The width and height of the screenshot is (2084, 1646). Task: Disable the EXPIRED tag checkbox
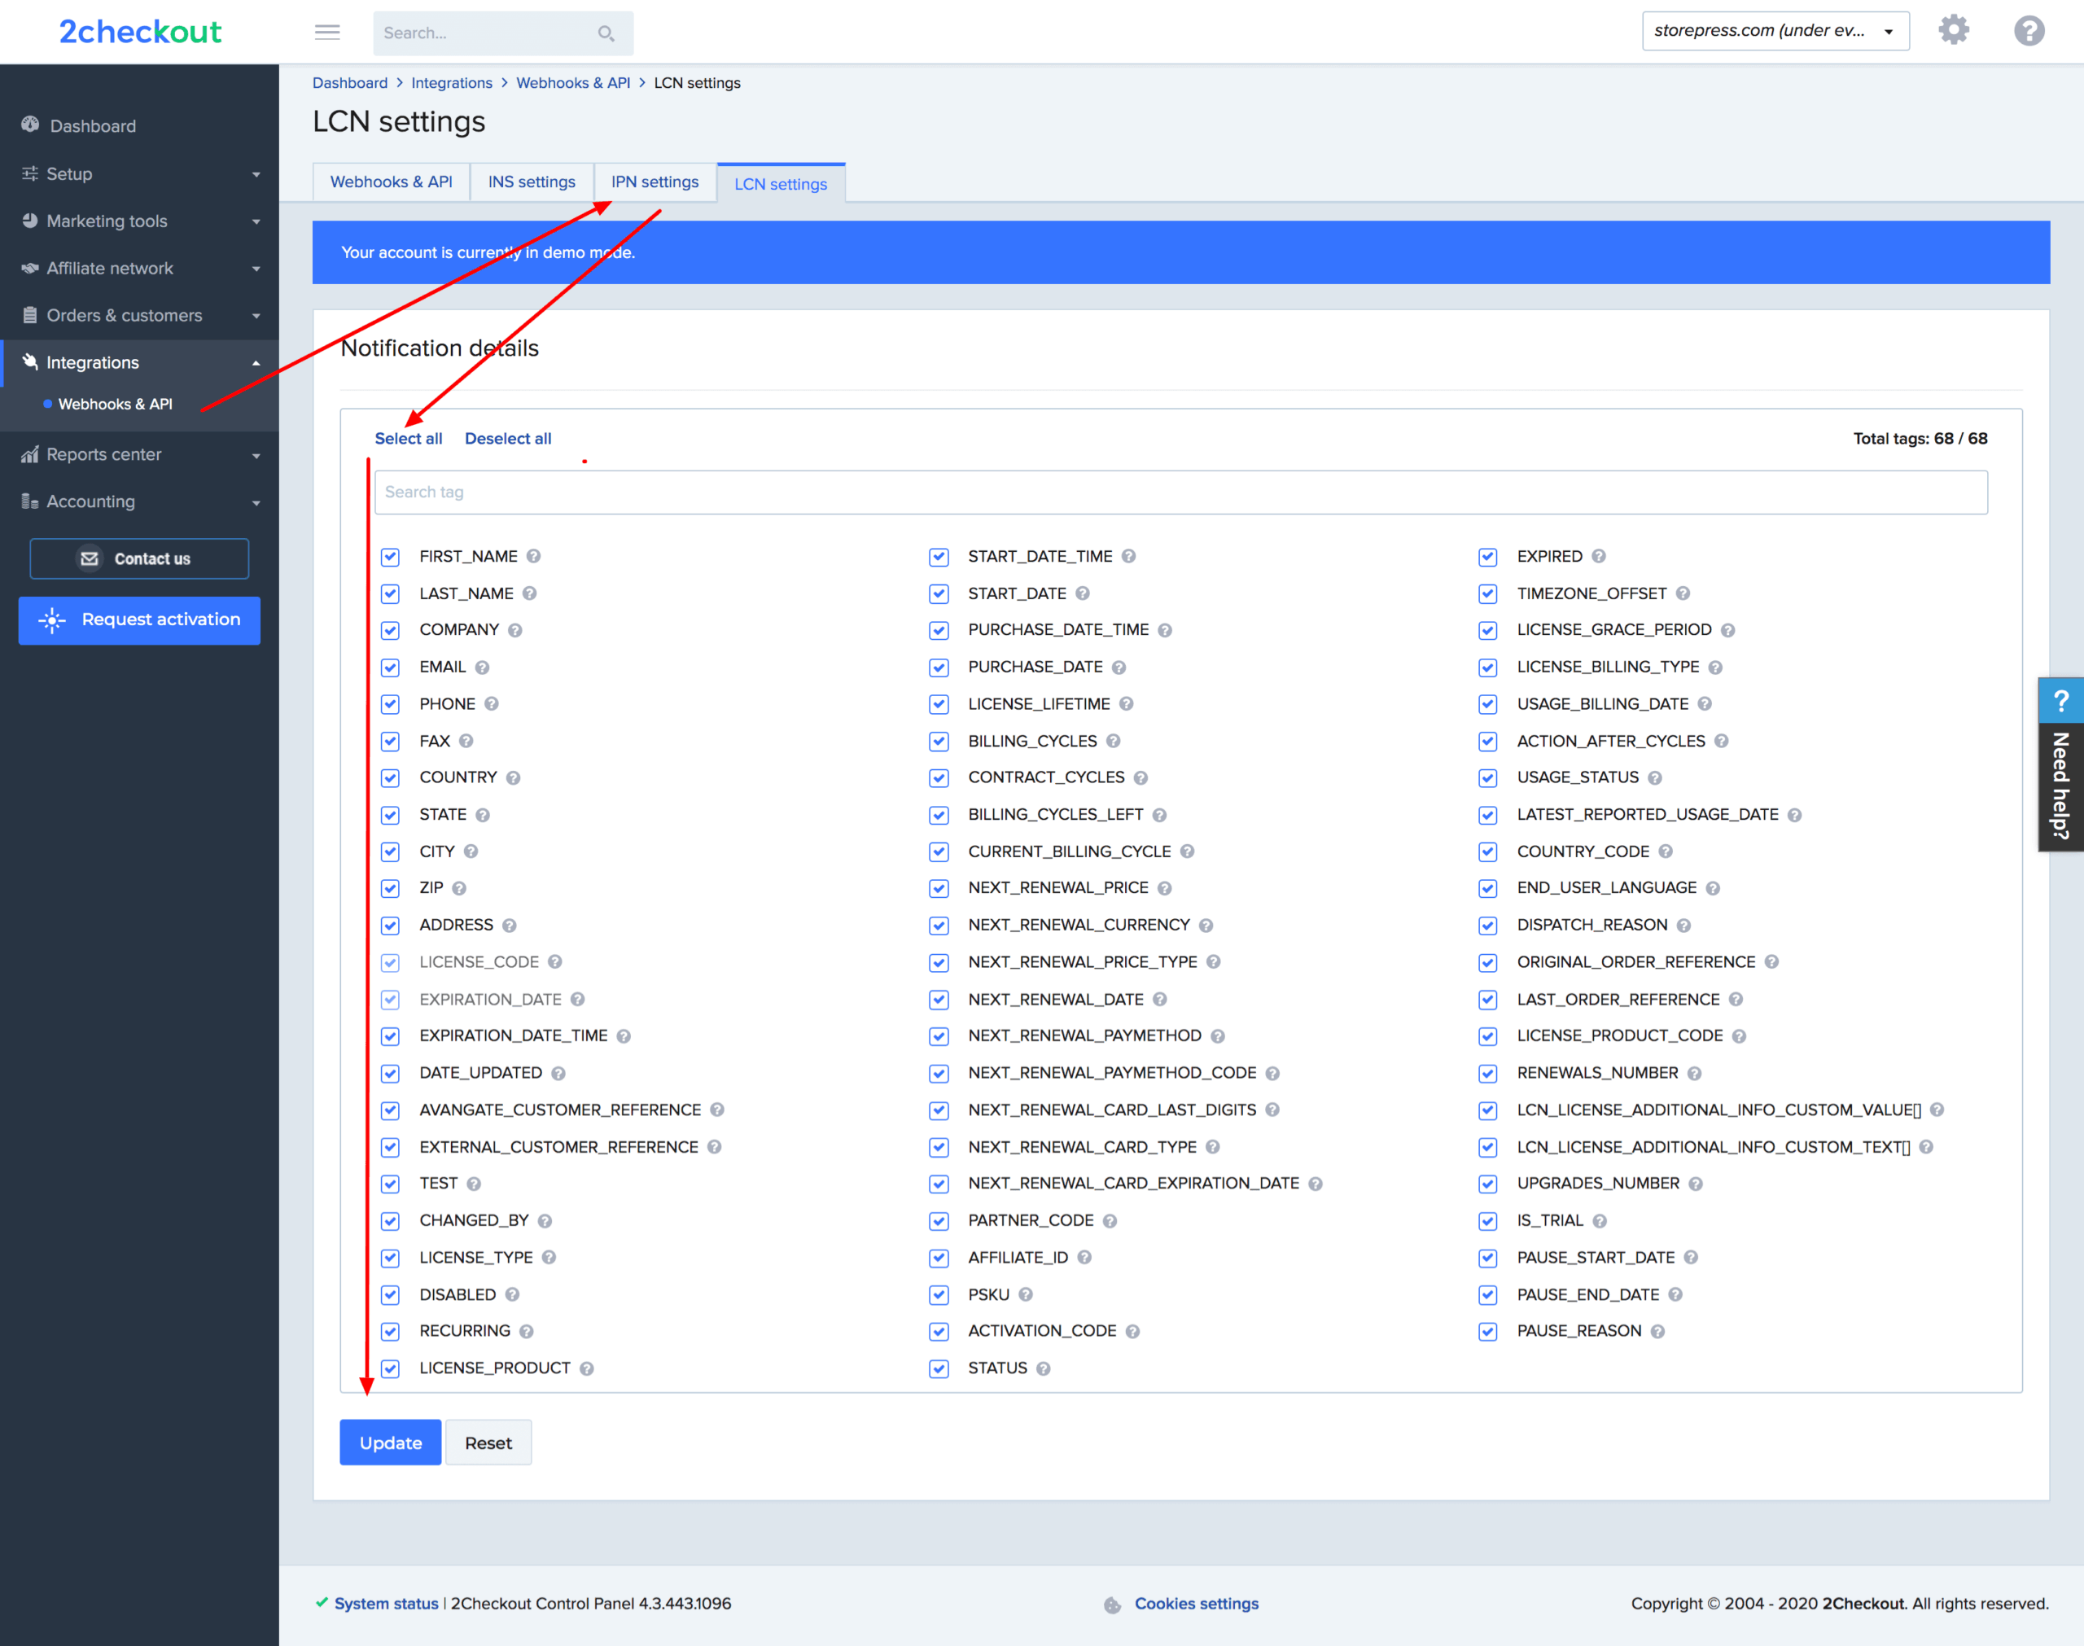click(1487, 556)
